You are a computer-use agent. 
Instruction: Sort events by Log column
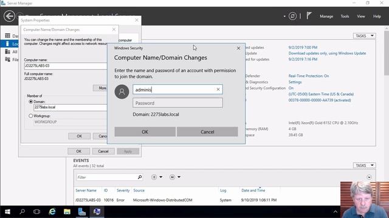223,190
